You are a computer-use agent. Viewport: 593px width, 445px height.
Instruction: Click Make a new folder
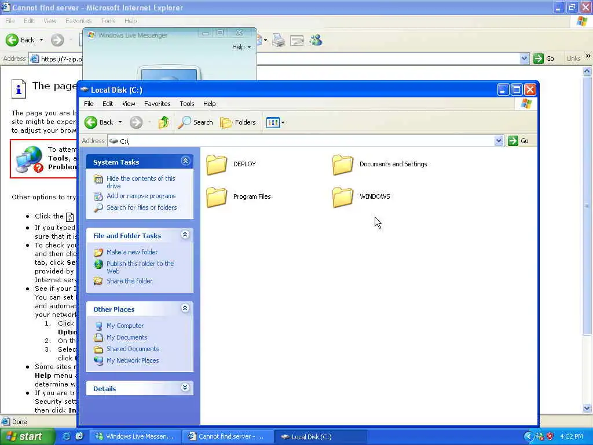(132, 252)
